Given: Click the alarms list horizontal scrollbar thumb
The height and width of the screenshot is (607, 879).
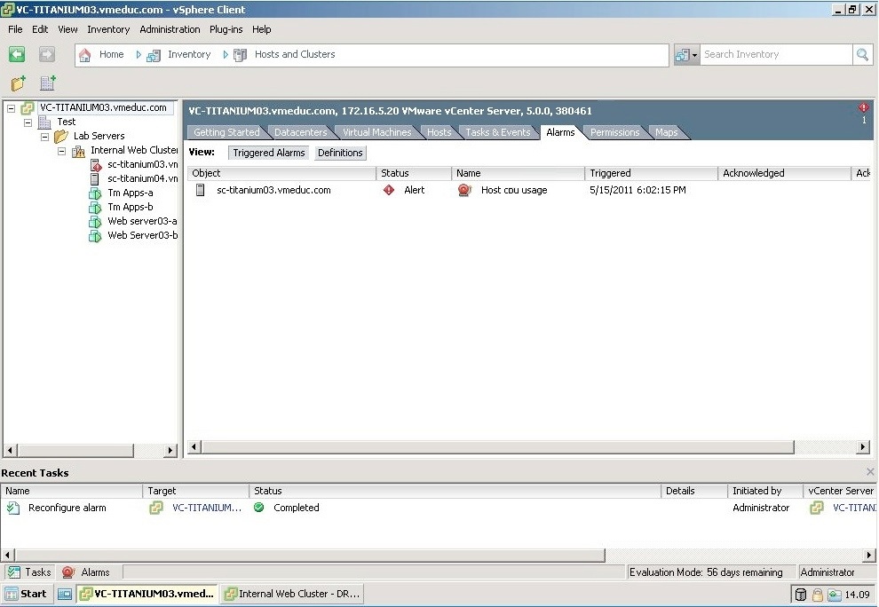Looking at the screenshot, I should point(498,446).
